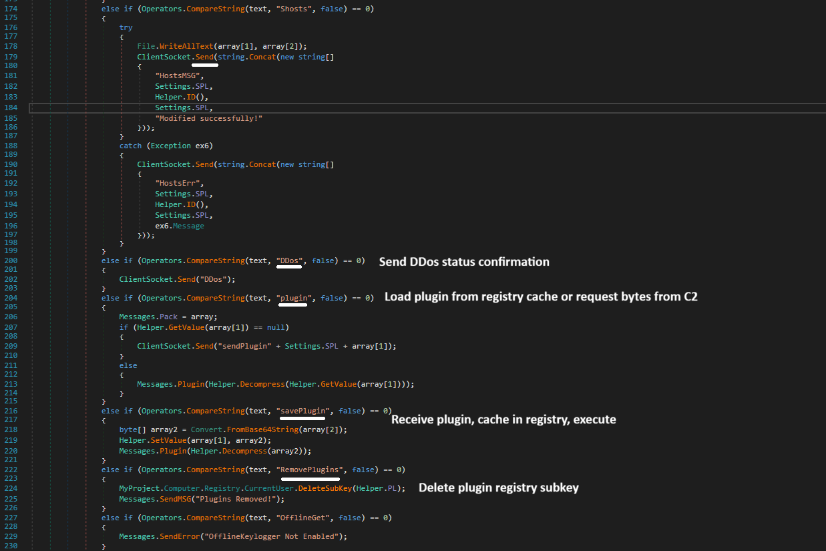Click Messages.SendError call
This screenshot has width=826, height=551.
click(234, 536)
